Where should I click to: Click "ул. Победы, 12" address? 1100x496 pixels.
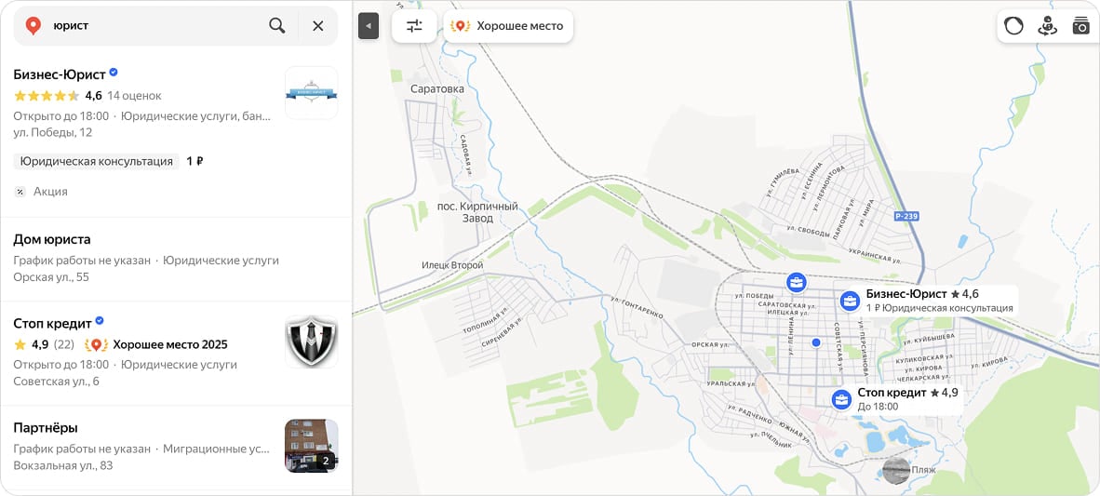[x=53, y=132]
